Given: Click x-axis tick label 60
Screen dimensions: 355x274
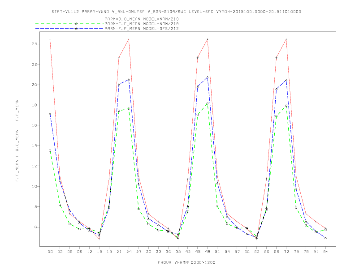Looking at the screenshot, I should point(247,252).
